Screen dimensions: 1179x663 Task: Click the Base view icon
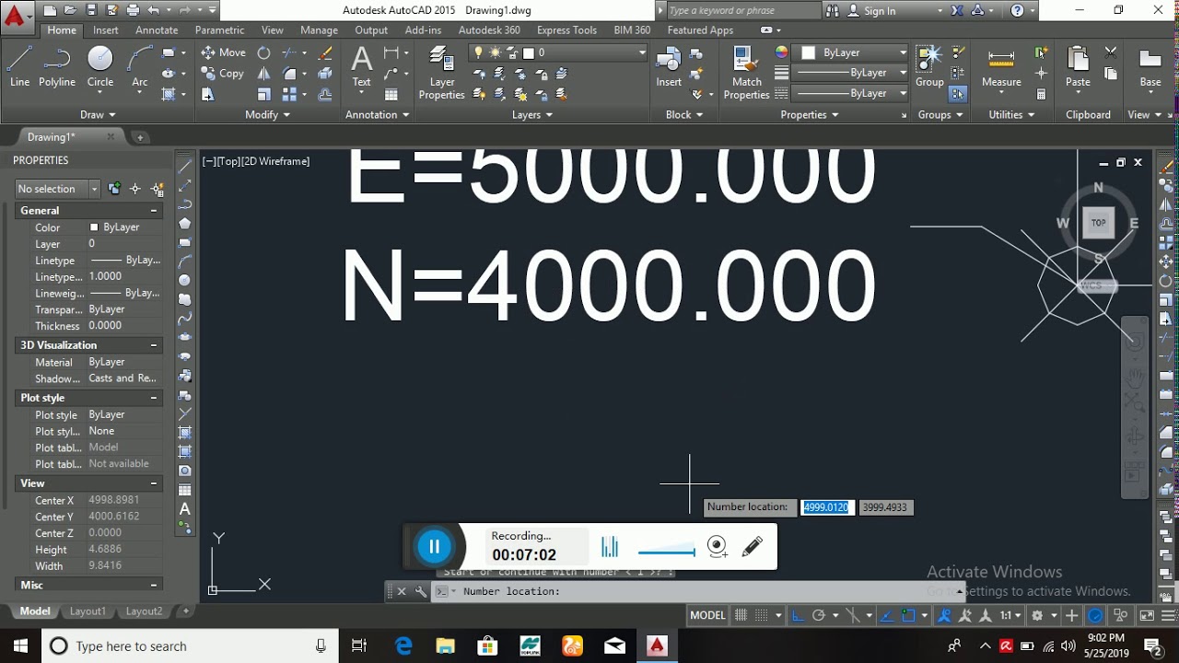pyautogui.click(x=1150, y=66)
